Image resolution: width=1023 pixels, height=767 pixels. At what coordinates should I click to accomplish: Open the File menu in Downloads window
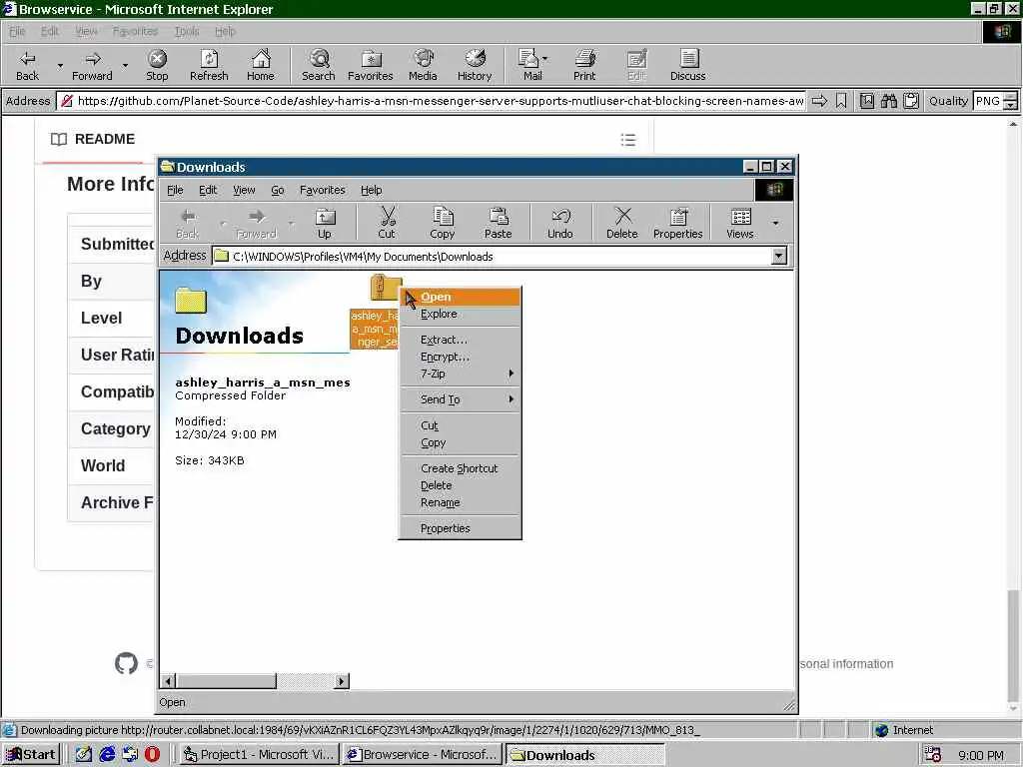click(x=175, y=190)
